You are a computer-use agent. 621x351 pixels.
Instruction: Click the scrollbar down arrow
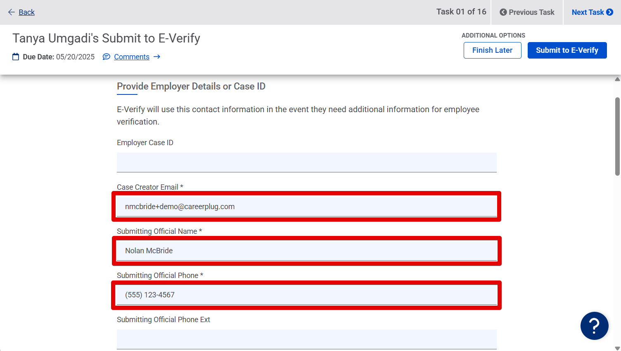pos(617,348)
